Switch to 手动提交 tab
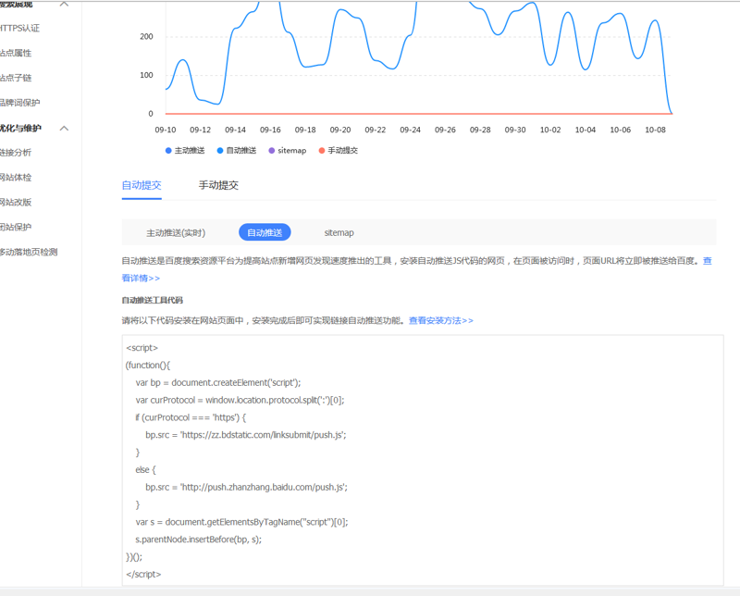Screen dimensions: 740x596 (x=218, y=185)
